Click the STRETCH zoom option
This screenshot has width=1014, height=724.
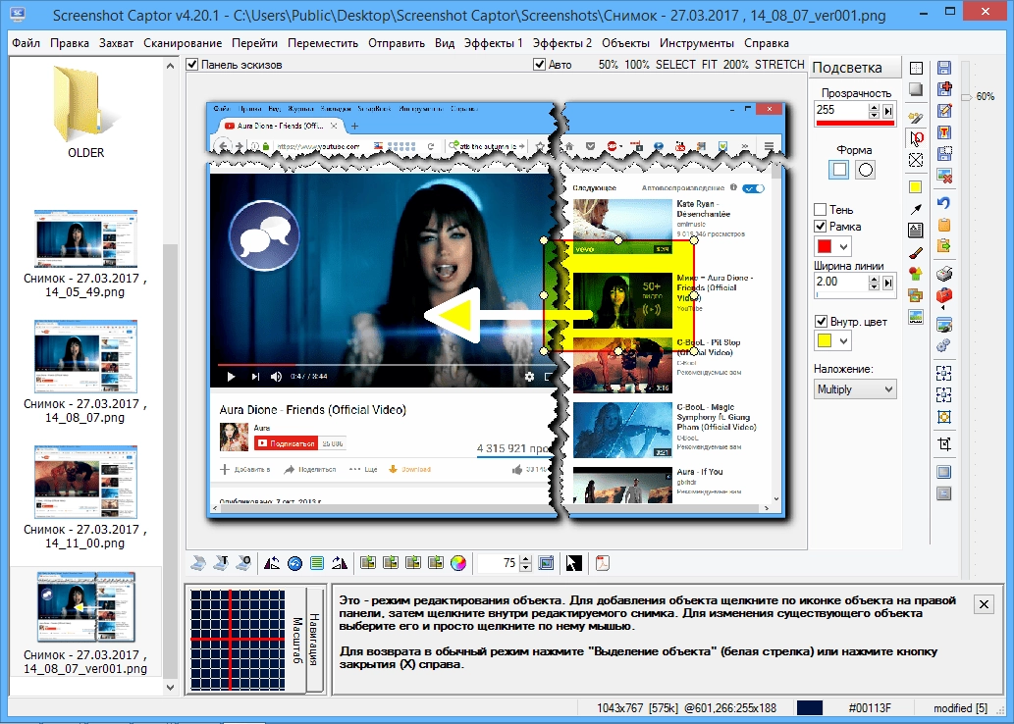[779, 65]
